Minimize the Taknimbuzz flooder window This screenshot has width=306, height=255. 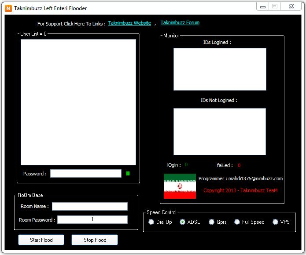point(263,7)
